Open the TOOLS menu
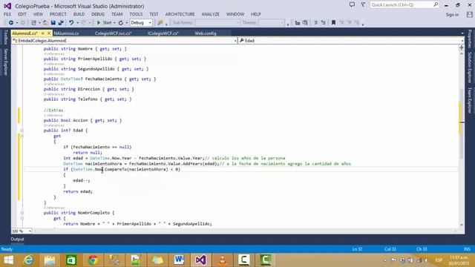 pyautogui.click(x=136, y=14)
